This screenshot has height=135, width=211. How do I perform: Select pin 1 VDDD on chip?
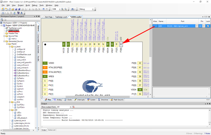pyautogui.click(x=45, y=63)
